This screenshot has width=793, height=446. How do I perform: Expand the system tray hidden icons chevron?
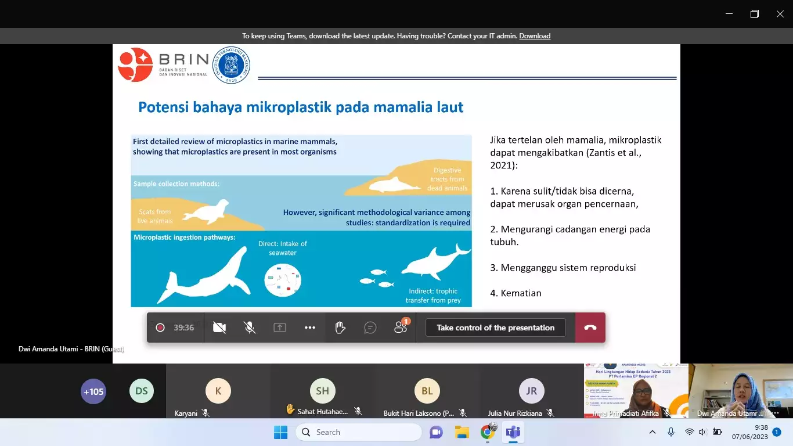coord(653,432)
